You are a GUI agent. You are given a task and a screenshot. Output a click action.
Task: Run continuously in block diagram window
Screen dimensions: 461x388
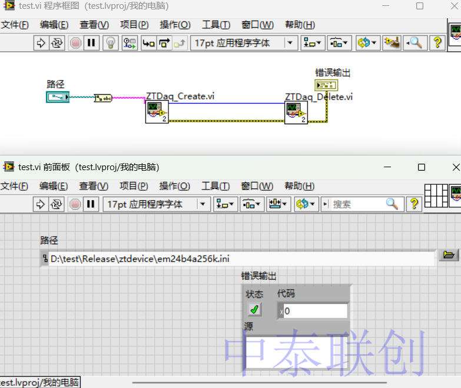pyautogui.click(x=57, y=43)
